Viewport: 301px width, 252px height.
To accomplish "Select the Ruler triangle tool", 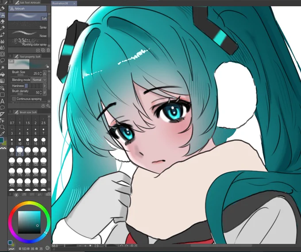I will (2, 114).
